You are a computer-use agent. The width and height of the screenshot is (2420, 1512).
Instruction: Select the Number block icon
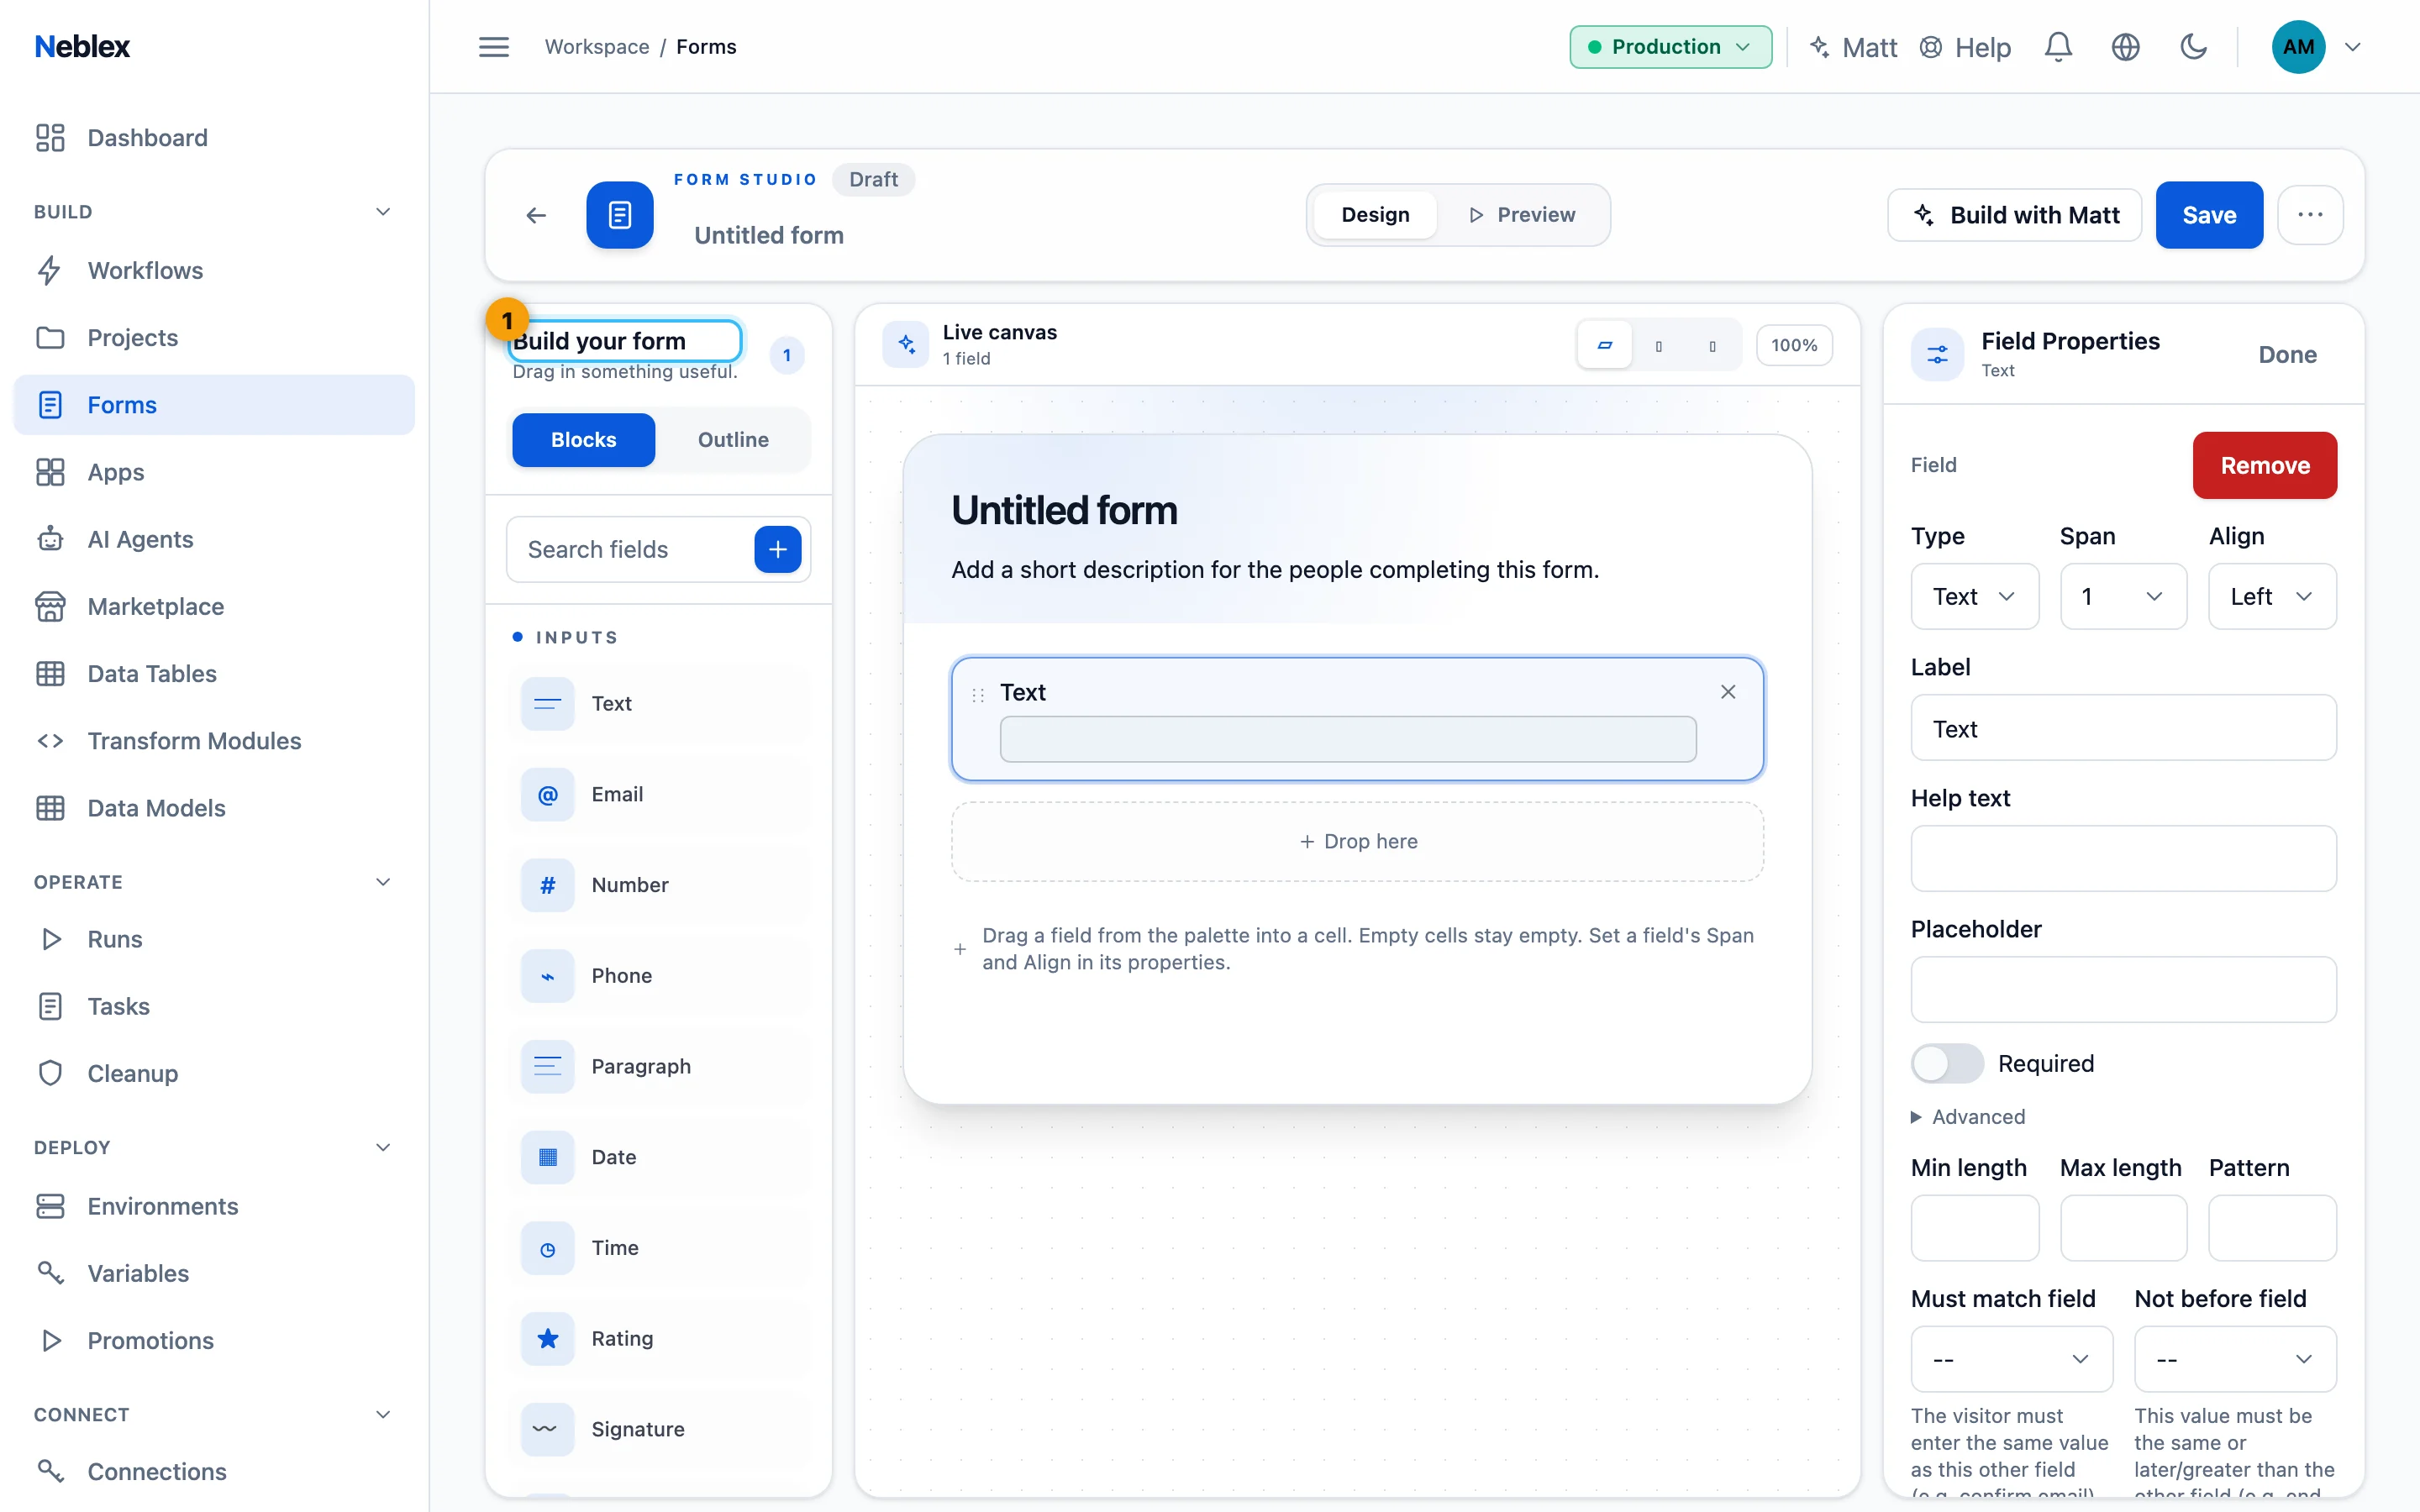pyautogui.click(x=547, y=885)
